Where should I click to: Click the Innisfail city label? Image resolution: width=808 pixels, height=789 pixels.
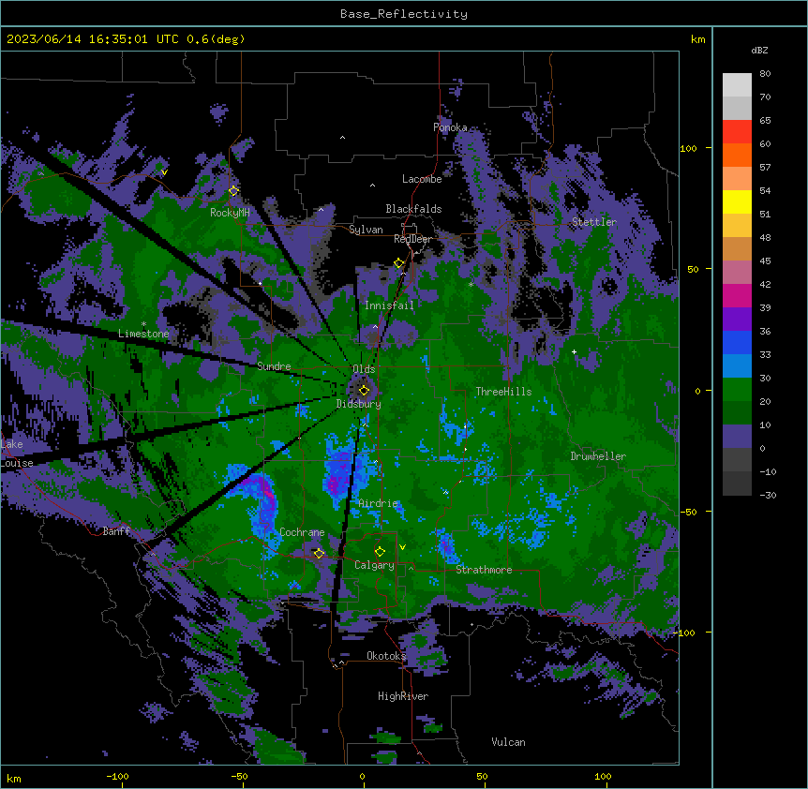[389, 305]
